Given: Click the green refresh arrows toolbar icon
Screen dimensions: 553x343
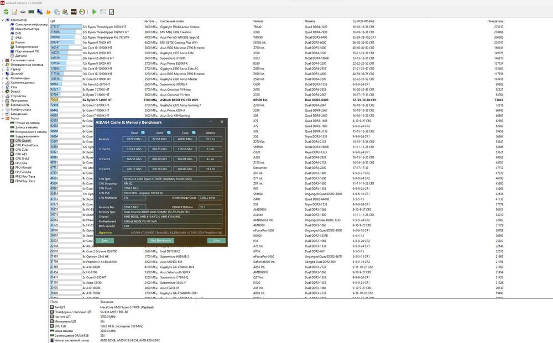Looking at the screenshot, I should click(x=6, y=12).
